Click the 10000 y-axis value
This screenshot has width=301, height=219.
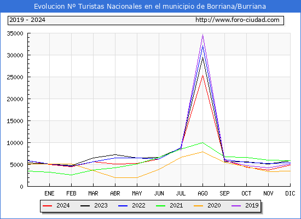pos(15,143)
